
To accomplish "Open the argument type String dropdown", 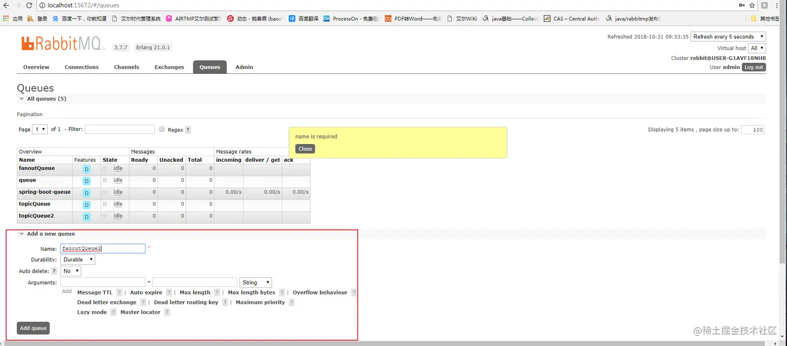I will (256, 283).
